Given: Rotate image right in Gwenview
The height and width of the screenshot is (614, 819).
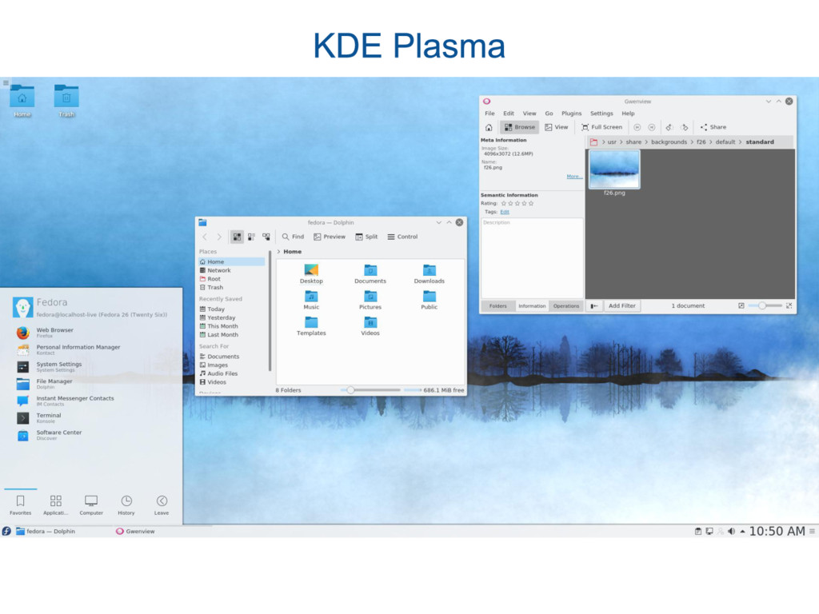Looking at the screenshot, I should [685, 127].
